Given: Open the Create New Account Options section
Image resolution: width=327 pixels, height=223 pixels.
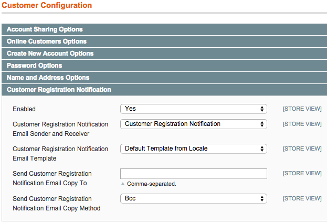Looking at the screenshot, I should click(x=164, y=54).
